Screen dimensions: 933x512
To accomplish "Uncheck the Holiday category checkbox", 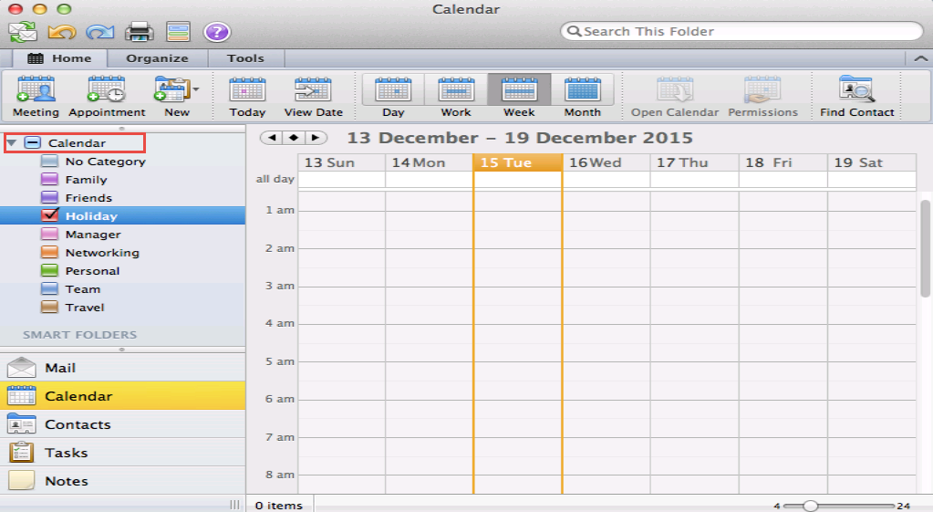I will (49, 215).
